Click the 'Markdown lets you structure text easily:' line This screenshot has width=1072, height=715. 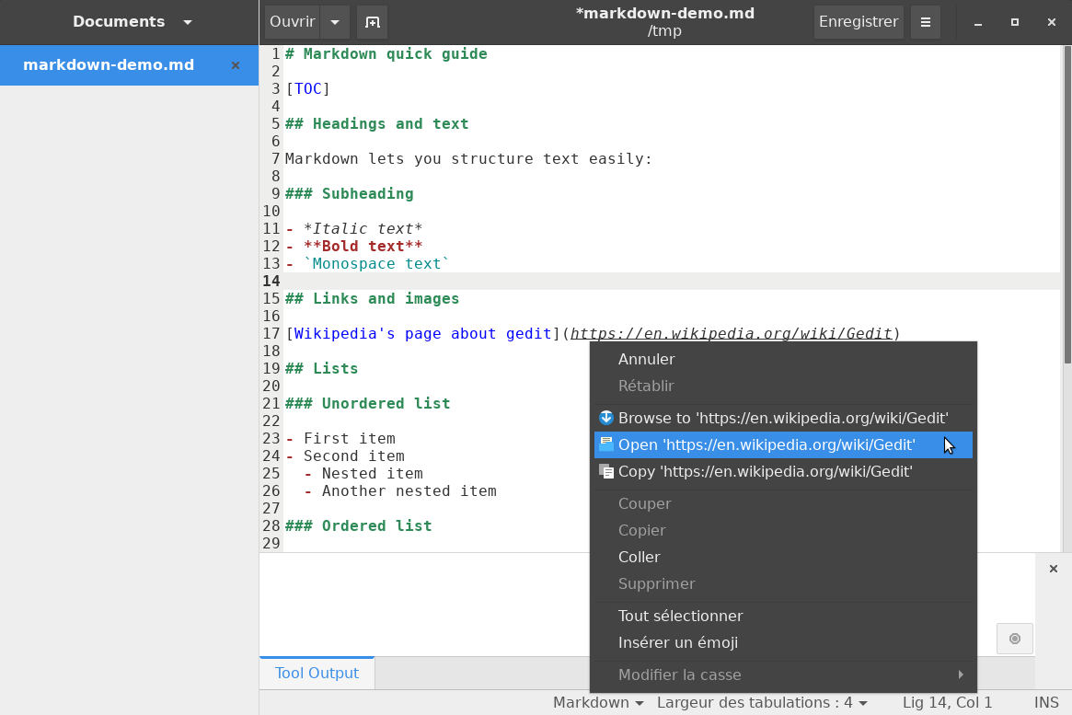point(468,158)
